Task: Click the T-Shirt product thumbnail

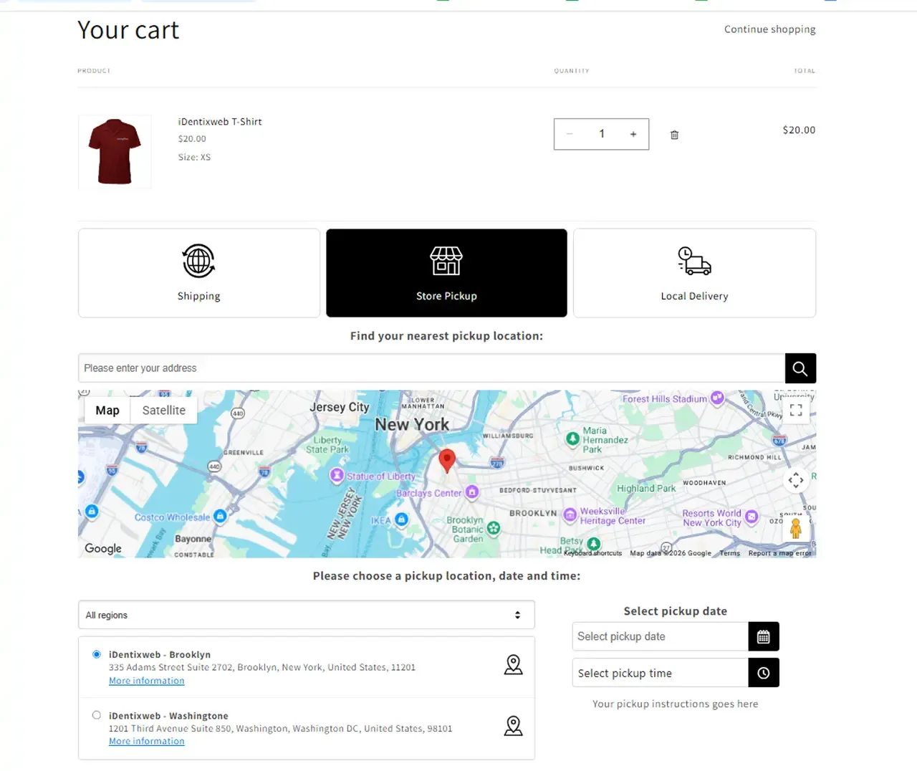Action: pos(115,152)
